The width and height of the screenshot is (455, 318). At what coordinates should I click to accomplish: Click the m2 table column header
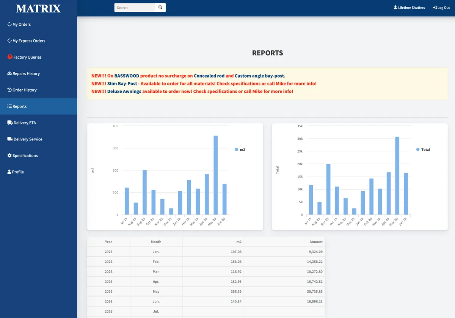(213, 242)
